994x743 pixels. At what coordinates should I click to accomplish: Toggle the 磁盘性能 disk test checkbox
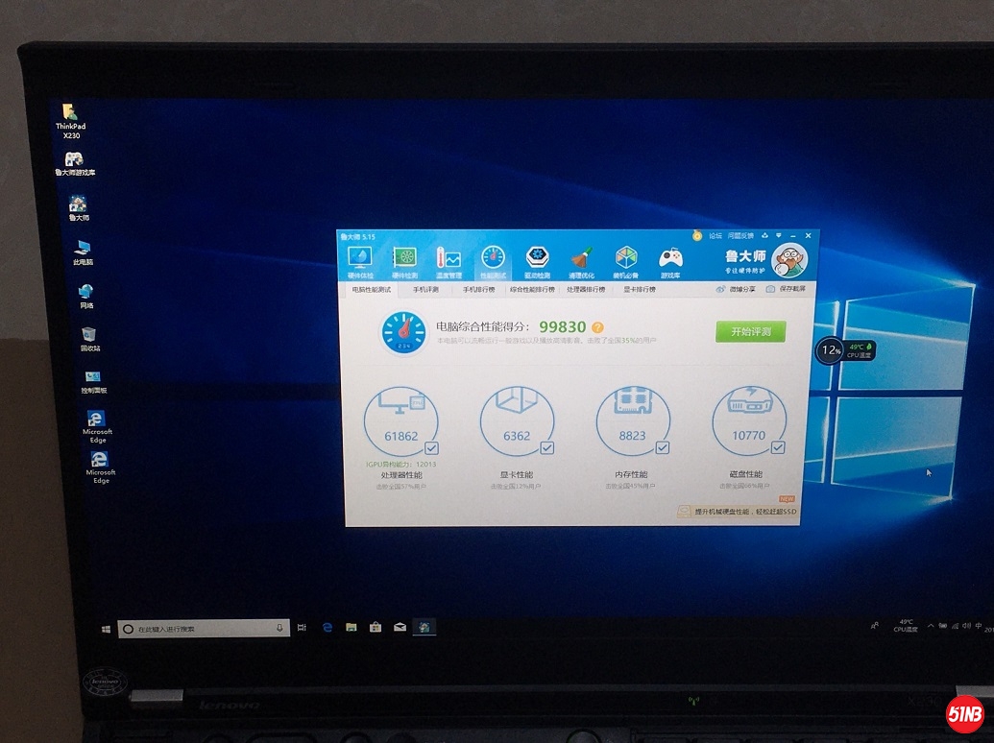(x=777, y=448)
